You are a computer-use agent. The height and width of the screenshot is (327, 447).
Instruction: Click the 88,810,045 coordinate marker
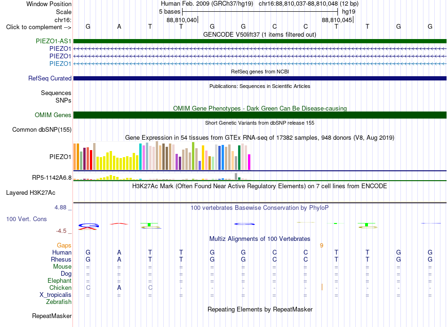[337, 20]
